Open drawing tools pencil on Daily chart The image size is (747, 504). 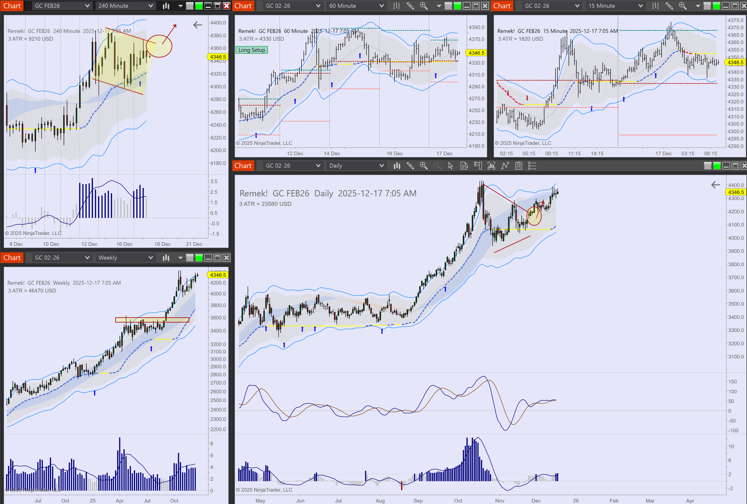pyautogui.click(x=410, y=166)
